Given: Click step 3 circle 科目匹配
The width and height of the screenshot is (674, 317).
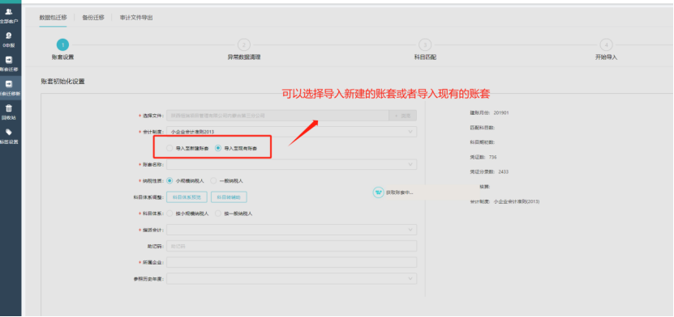Looking at the screenshot, I should click(425, 44).
